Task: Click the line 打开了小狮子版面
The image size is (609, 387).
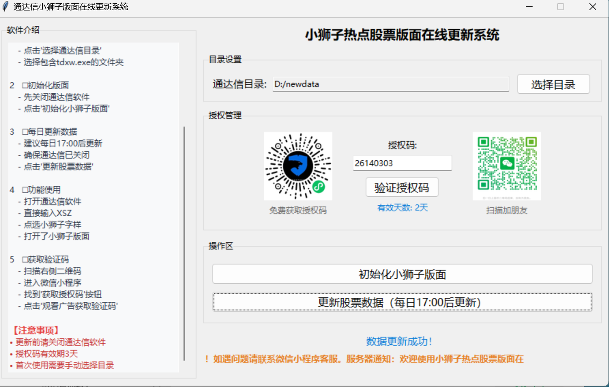Action: [53, 236]
